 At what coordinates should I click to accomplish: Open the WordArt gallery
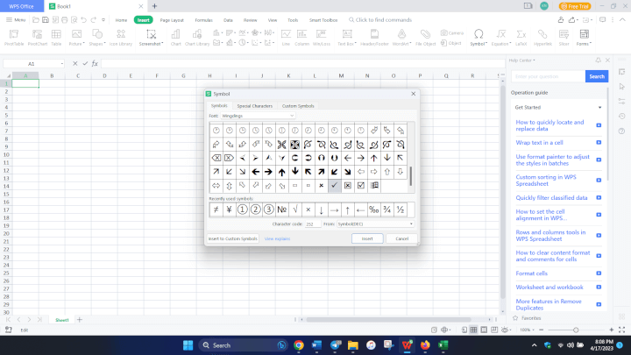click(x=401, y=38)
